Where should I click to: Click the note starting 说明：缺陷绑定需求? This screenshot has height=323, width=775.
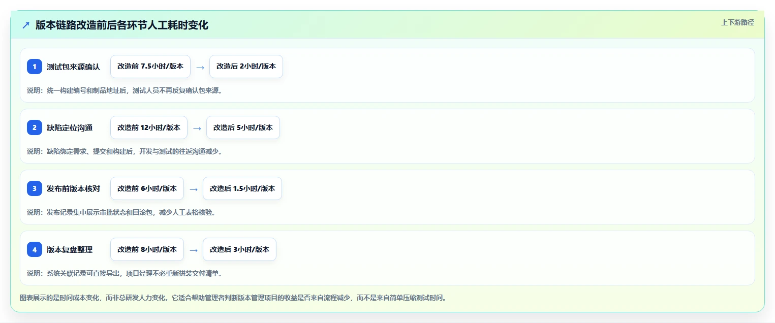pos(125,151)
